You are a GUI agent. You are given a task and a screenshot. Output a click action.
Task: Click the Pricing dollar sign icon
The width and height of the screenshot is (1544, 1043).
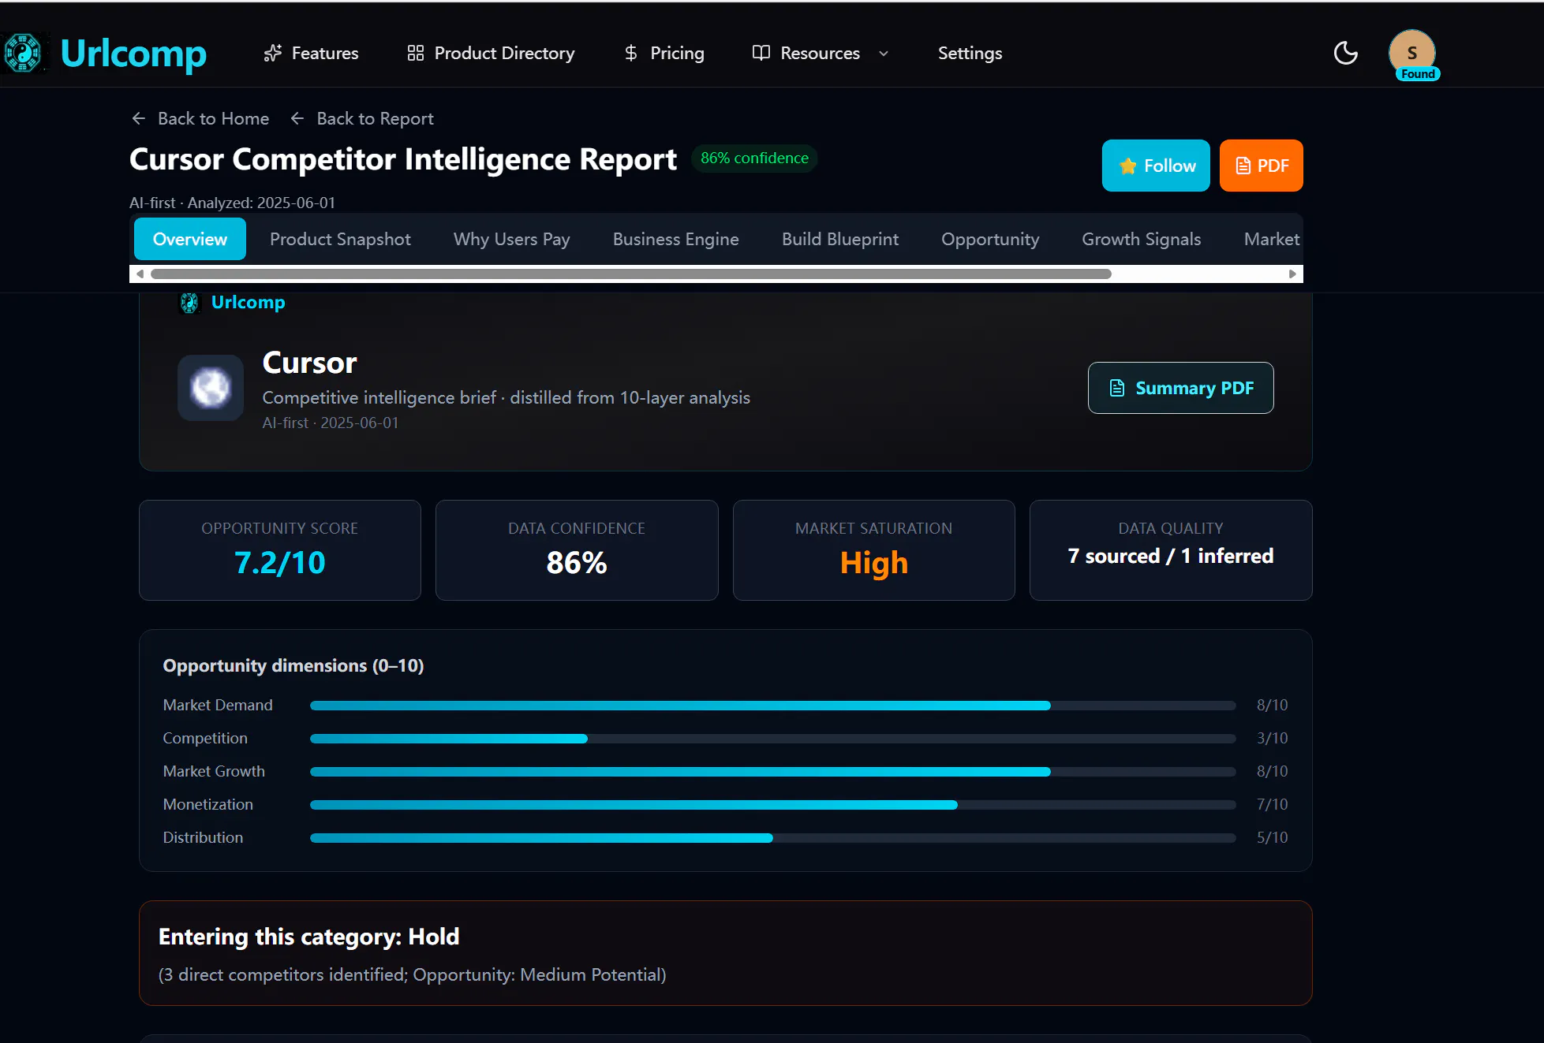[x=631, y=53]
